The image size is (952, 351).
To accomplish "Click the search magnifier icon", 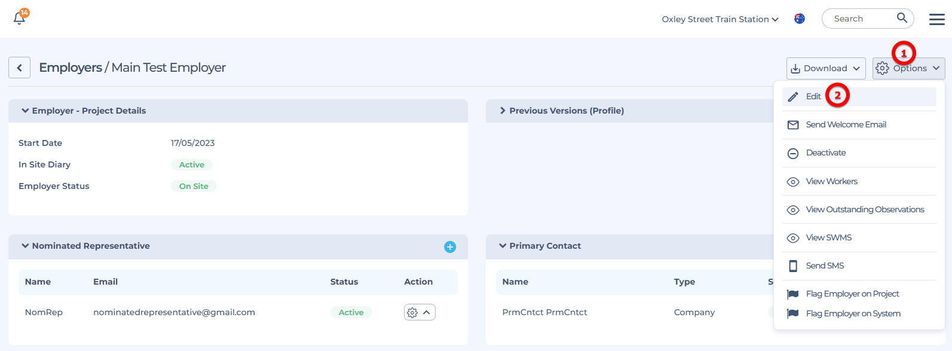I will [x=902, y=18].
